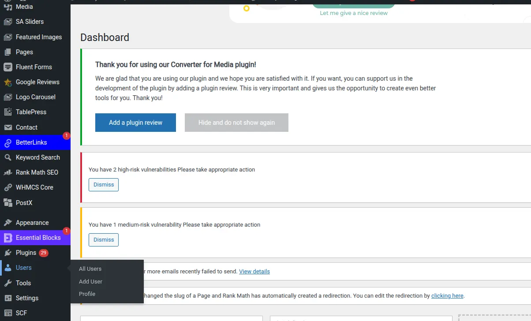Image resolution: width=531 pixels, height=321 pixels.
Task: Open the View details link for failed emails
Action: click(254, 271)
